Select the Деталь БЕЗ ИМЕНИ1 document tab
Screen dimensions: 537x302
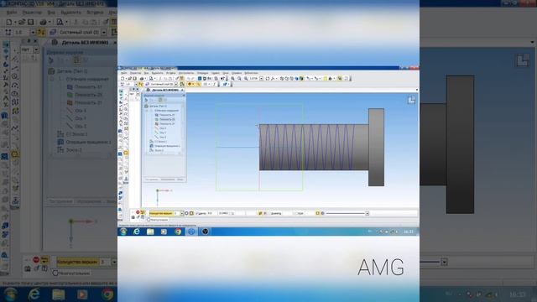click(165, 90)
